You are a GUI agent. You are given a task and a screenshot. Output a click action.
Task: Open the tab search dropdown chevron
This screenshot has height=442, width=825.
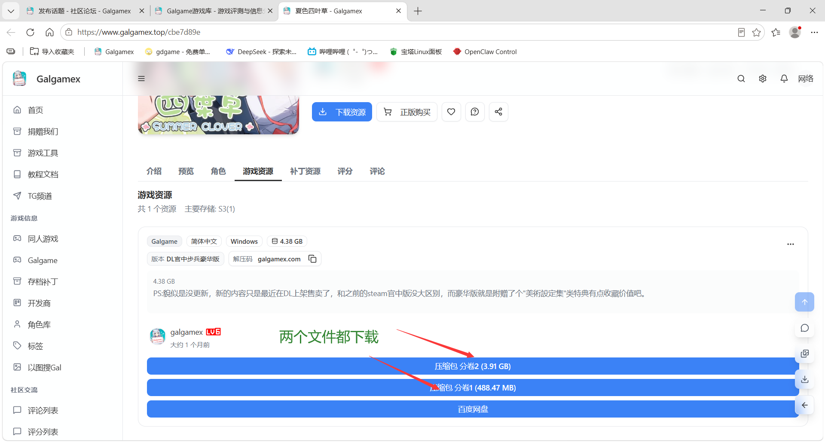tap(11, 11)
